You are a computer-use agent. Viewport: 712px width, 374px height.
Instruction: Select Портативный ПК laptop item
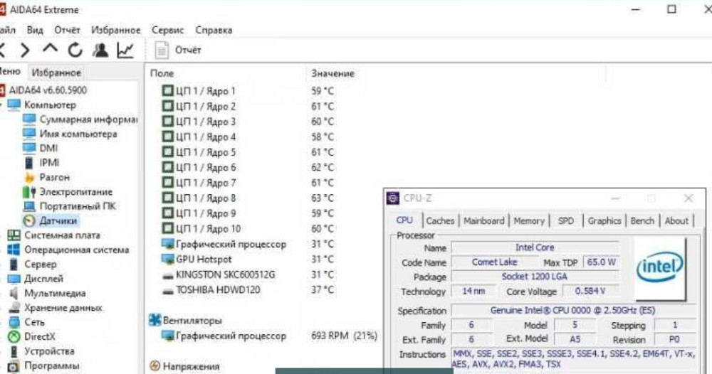tap(77, 206)
